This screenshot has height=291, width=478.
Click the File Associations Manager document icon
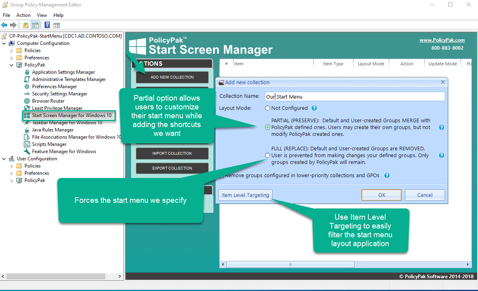pos(27,137)
